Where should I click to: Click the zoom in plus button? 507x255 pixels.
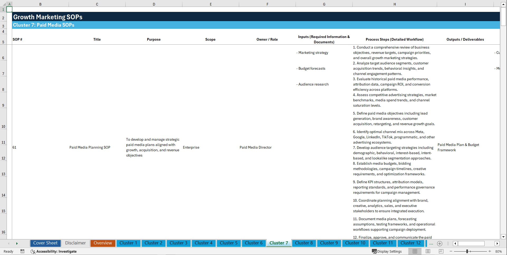click(490, 251)
